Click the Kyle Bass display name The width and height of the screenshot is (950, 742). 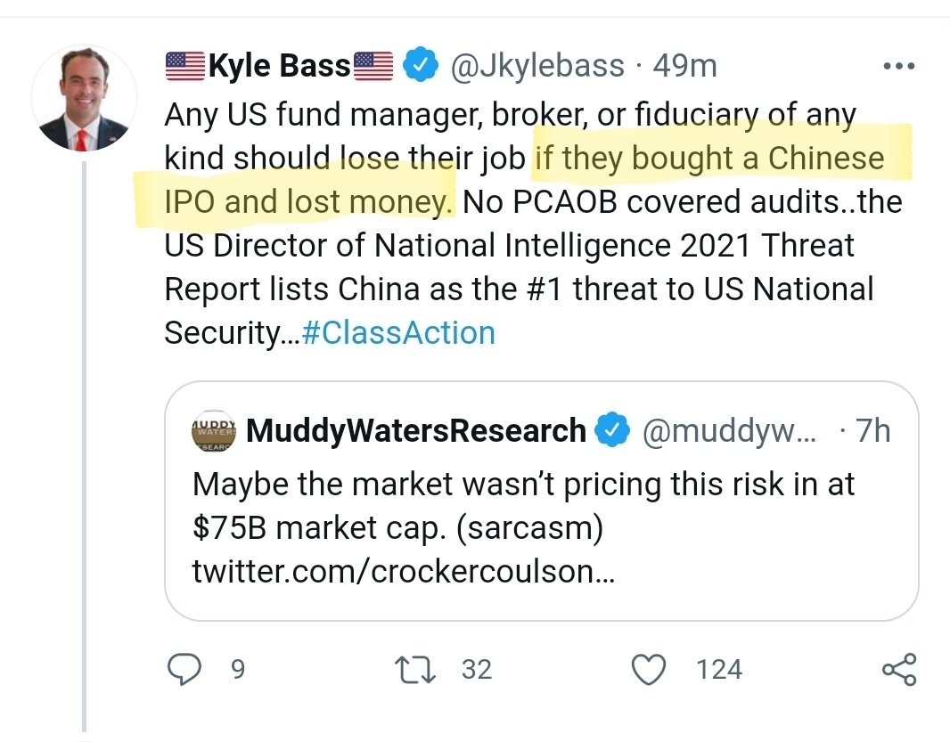click(279, 66)
